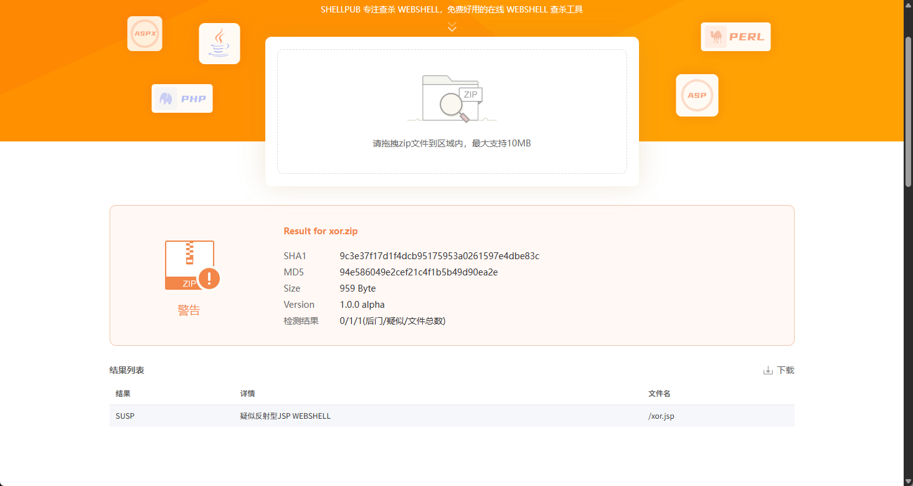
Task: Click the download arrow icon beside 下载
Action: [x=768, y=370]
